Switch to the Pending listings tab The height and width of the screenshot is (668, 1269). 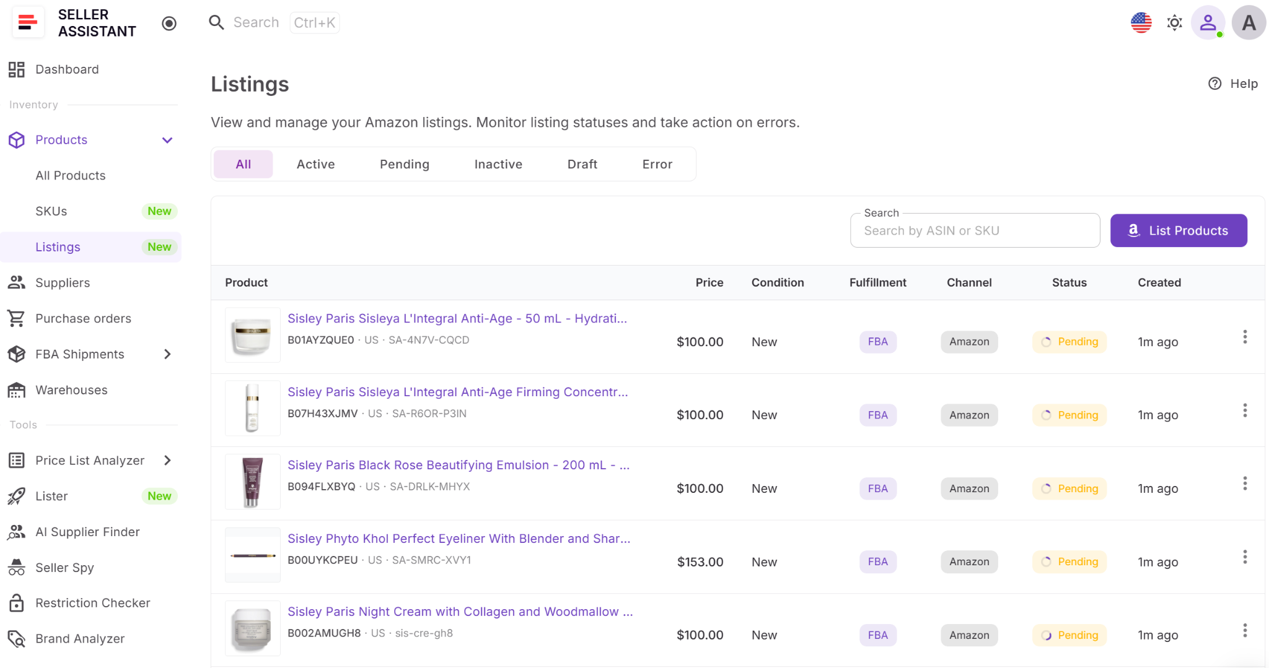pos(404,164)
